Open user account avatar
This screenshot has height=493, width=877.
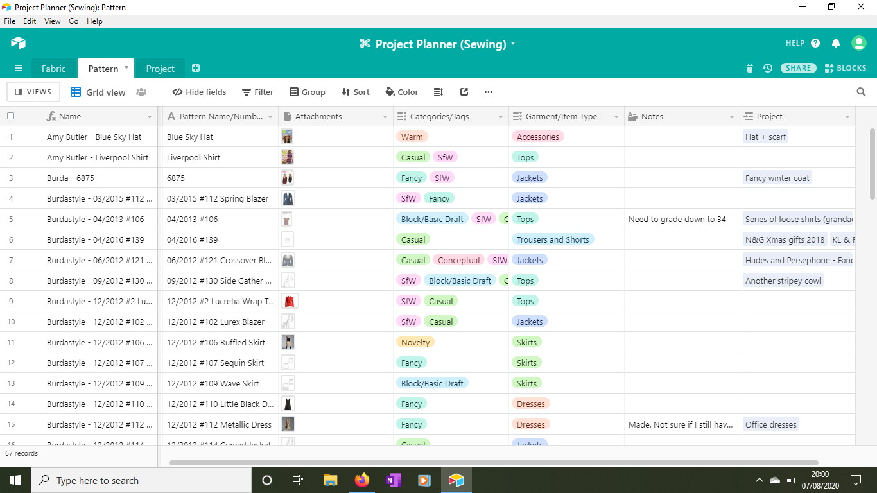859,43
